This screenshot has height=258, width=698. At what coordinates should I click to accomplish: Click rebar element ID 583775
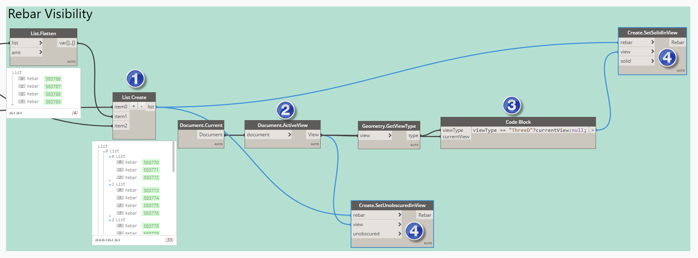pos(151,205)
